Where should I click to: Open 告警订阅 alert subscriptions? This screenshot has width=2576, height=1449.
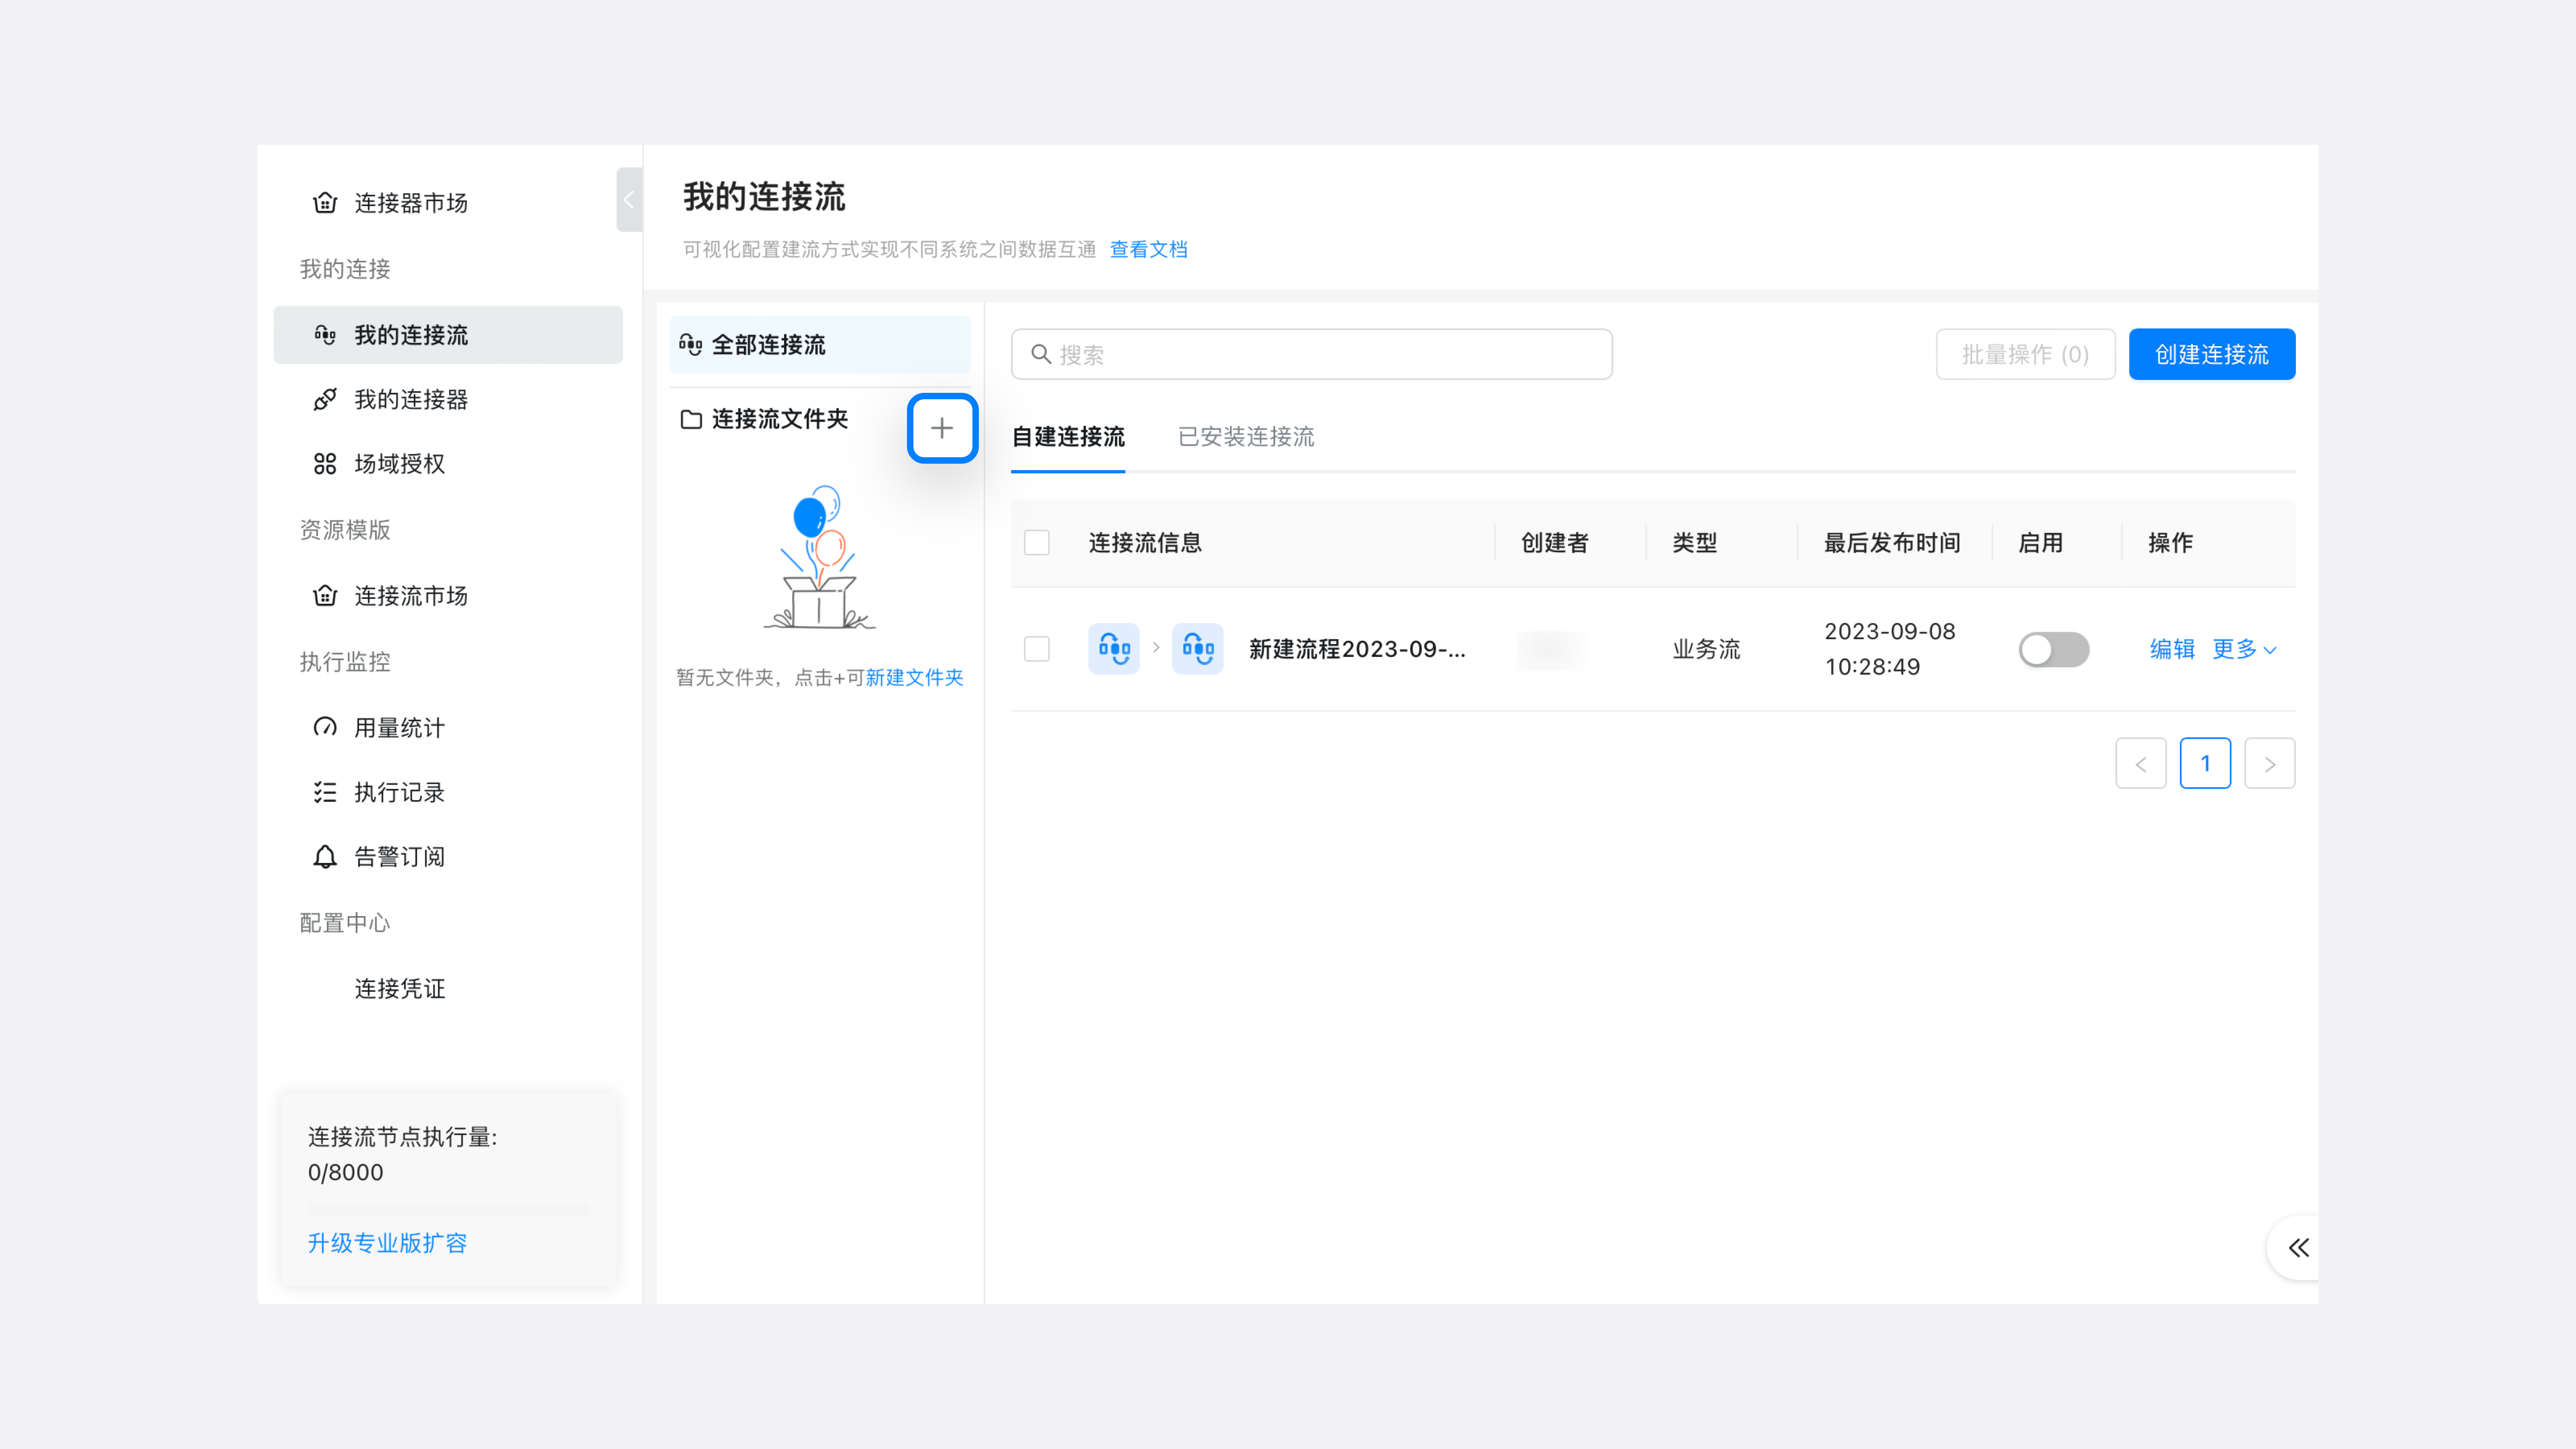(x=399, y=856)
